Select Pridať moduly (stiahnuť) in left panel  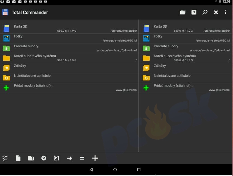[x=69, y=88]
